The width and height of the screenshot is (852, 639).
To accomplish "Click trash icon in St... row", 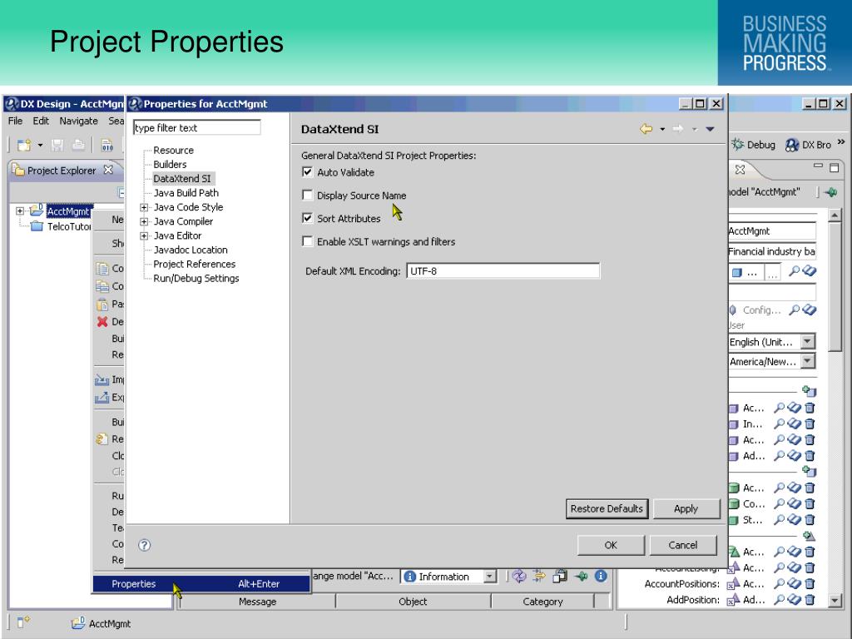I will 810,519.
